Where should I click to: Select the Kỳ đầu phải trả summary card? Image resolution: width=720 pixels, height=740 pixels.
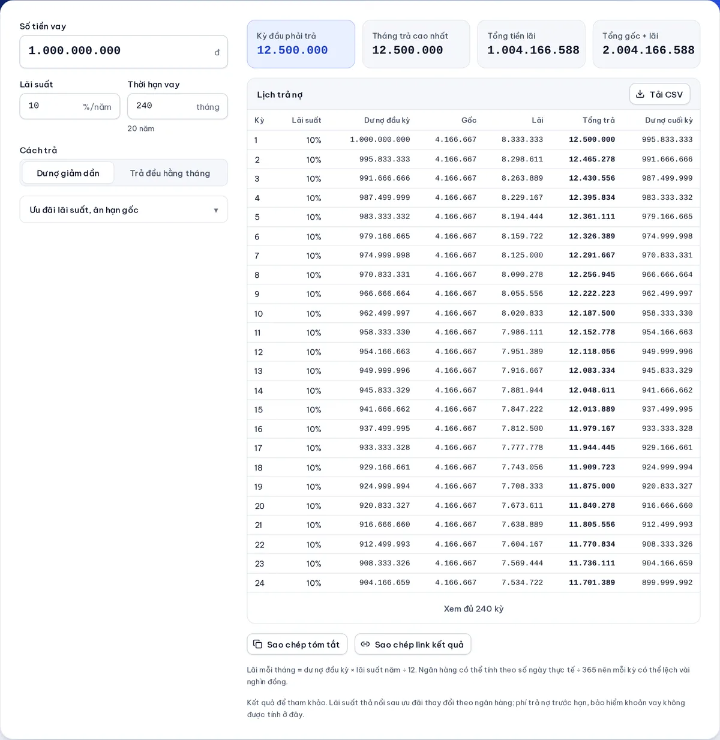coord(301,44)
